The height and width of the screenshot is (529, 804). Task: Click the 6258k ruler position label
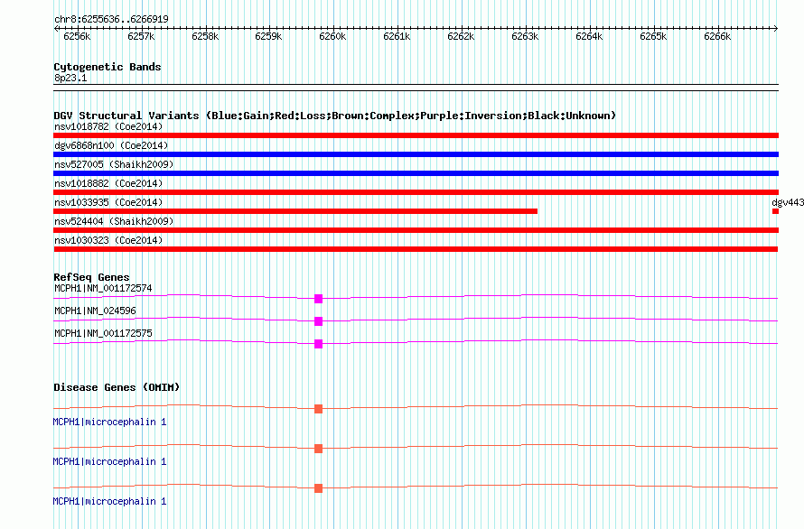[x=205, y=36]
